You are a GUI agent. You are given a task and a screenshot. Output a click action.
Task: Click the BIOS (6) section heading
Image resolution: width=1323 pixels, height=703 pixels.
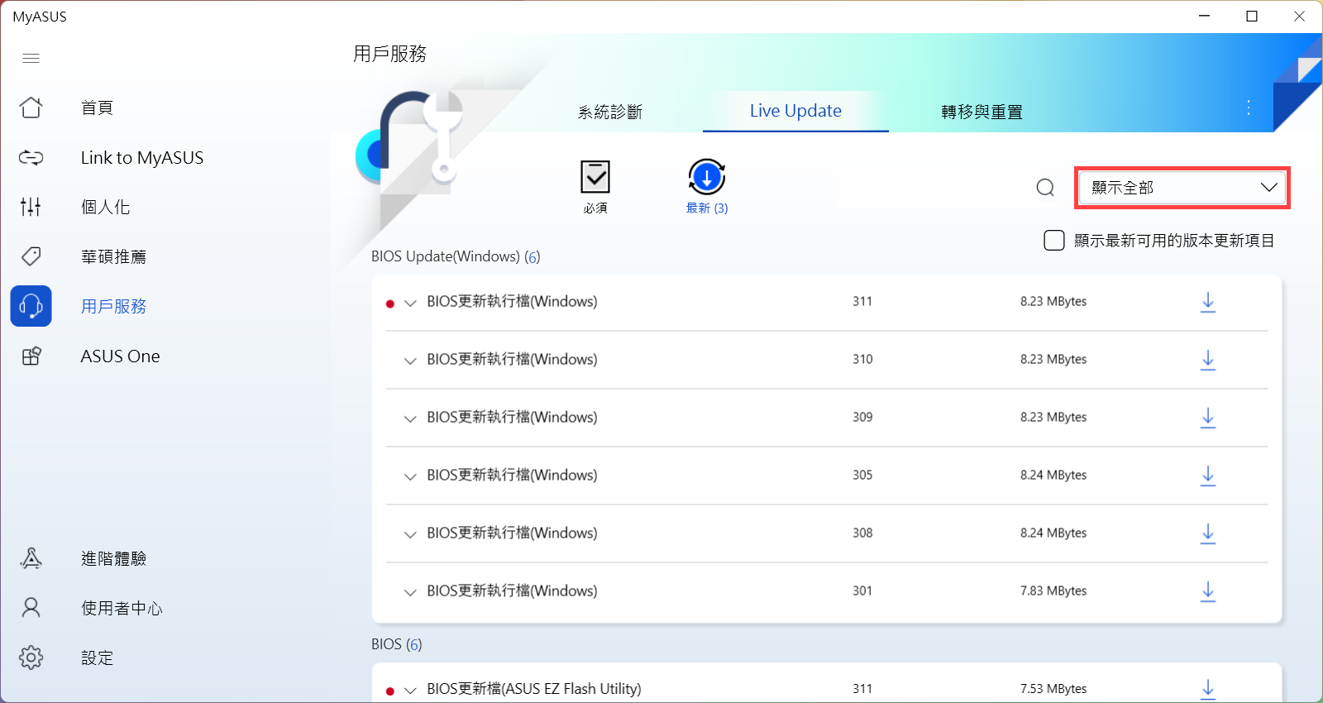[396, 644]
